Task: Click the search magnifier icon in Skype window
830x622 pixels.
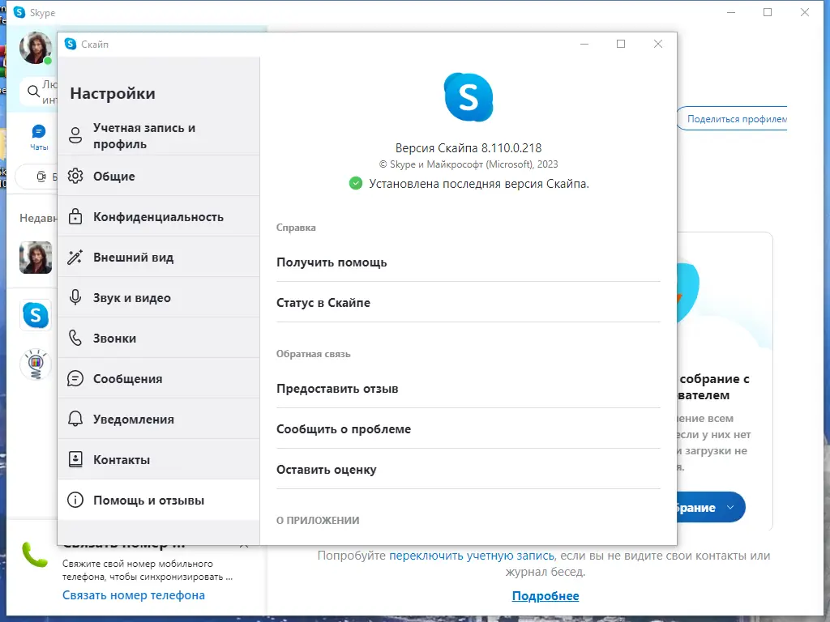Action: 33,92
